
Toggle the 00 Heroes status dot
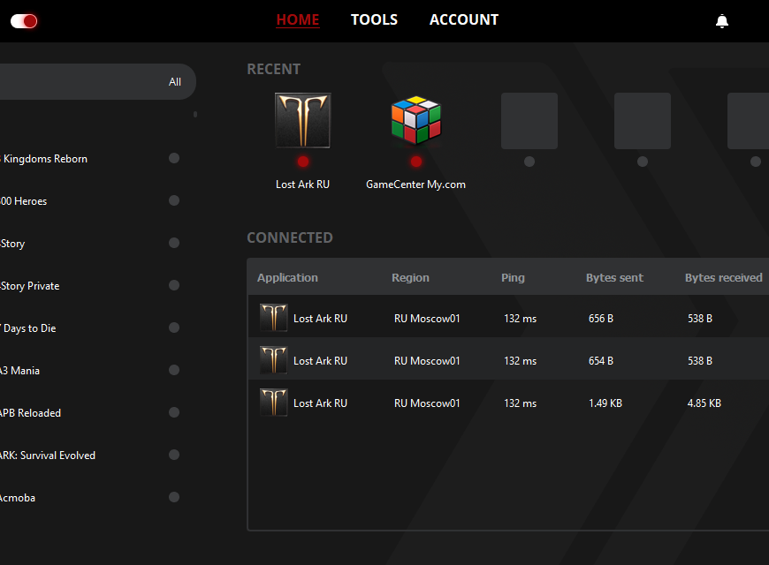174,200
